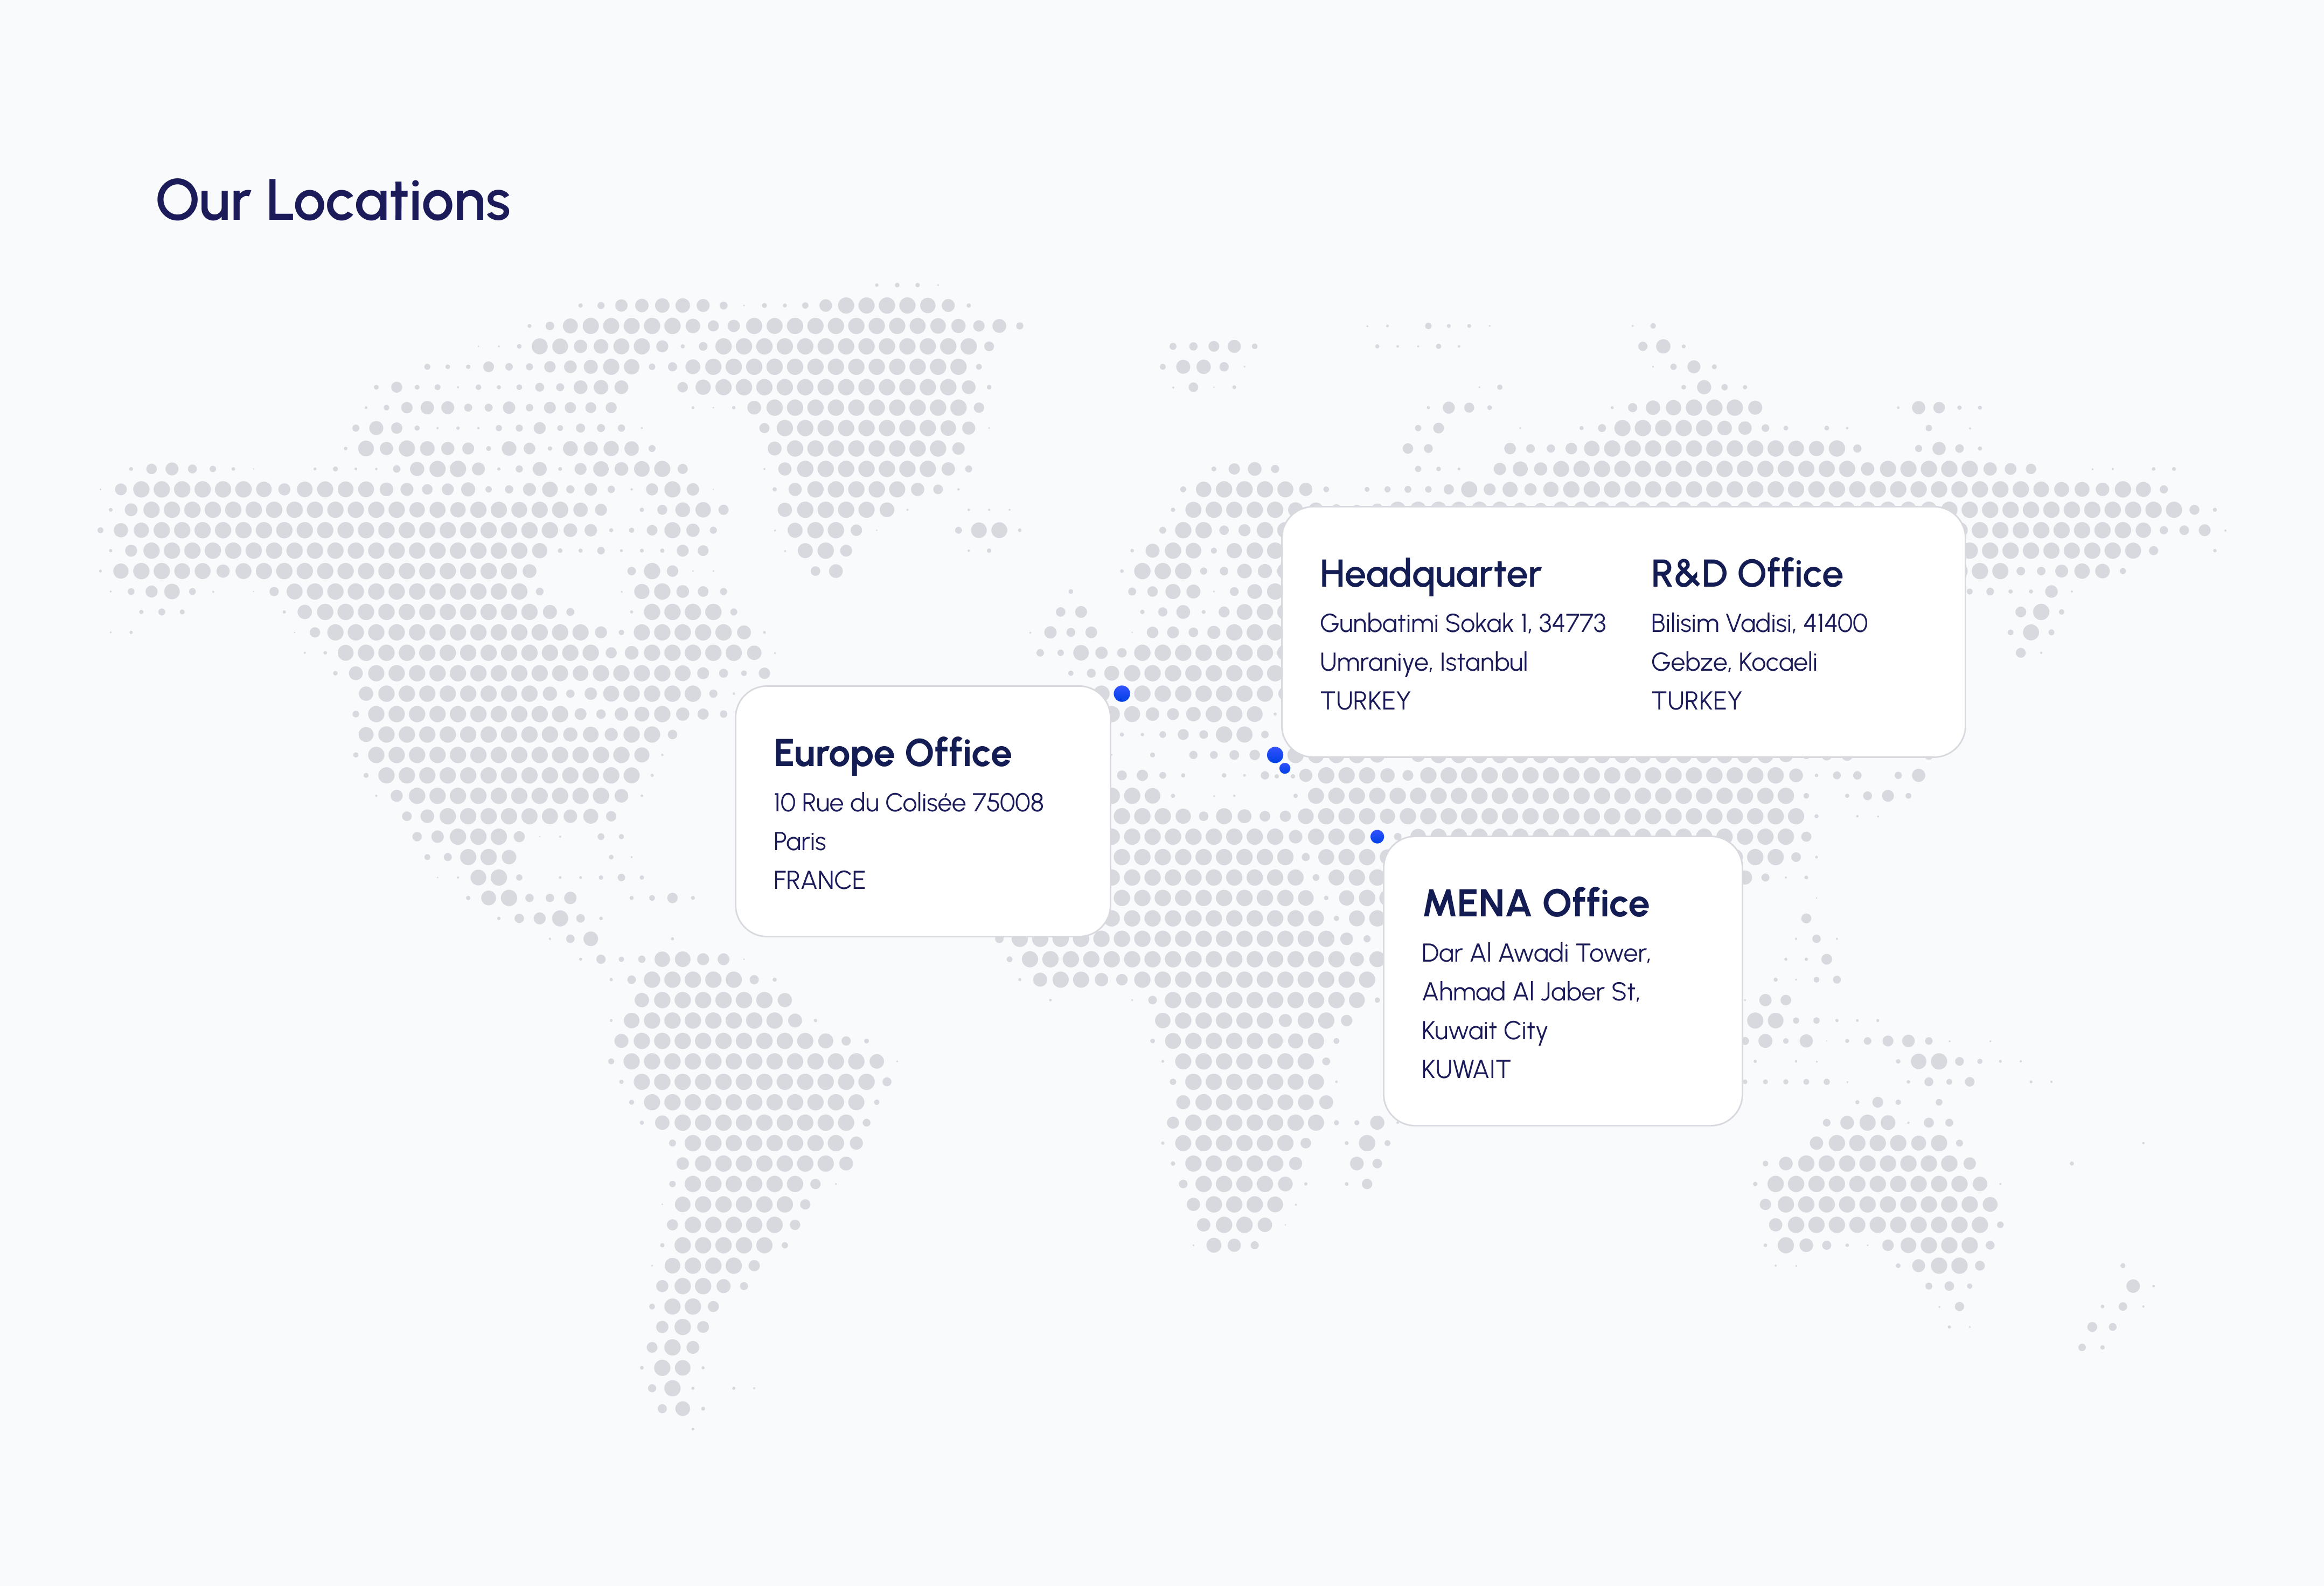Viewport: 2324px width, 1586px height.
Task: Click the Umraniye, Istanbul text
Action: (1423, 662)
